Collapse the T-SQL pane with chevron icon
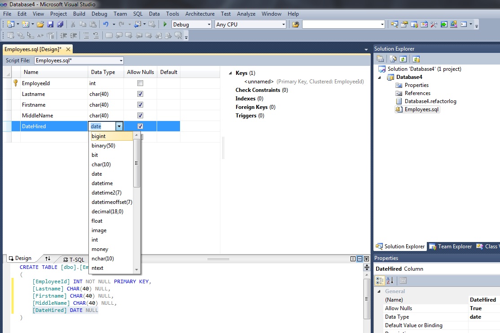Image resolution: width=500 pixels, height=333 pixels. [366, 259]
